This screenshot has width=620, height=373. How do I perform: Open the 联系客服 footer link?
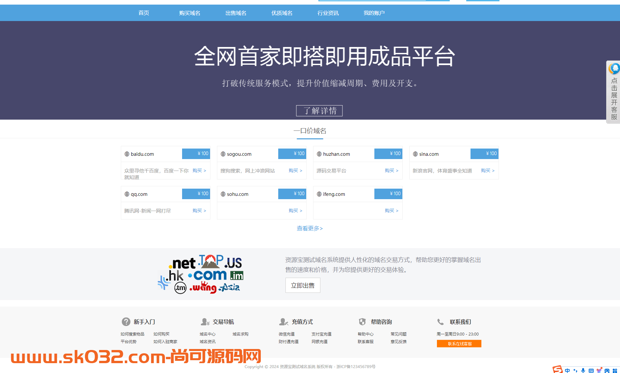pos(365,342)
